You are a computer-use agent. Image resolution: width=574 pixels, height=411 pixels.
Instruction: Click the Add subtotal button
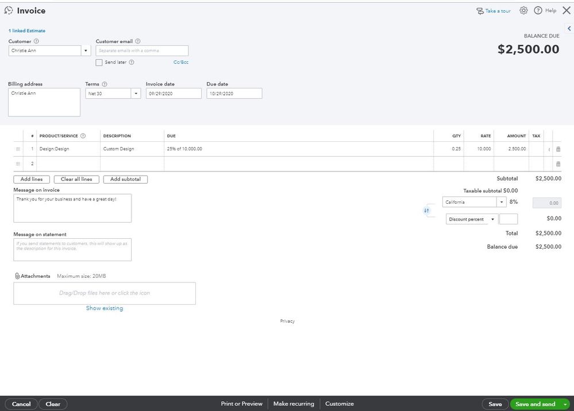126,179
